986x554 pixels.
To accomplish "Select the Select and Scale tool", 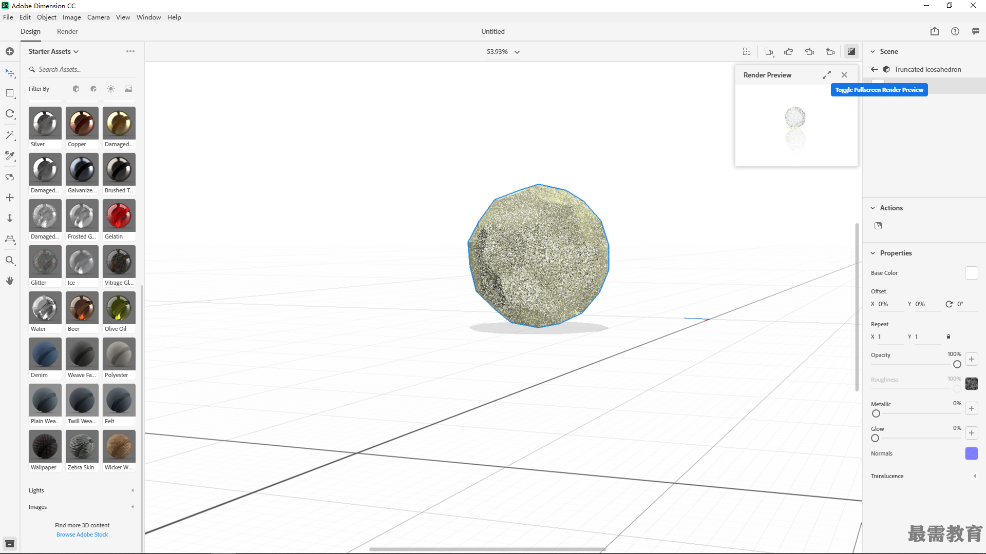I will point(10,93).
